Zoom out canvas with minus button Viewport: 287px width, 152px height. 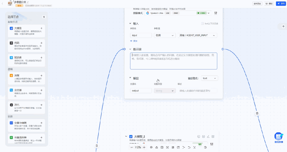132,147
